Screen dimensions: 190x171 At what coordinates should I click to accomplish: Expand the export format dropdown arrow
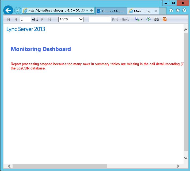pos(142,19)
